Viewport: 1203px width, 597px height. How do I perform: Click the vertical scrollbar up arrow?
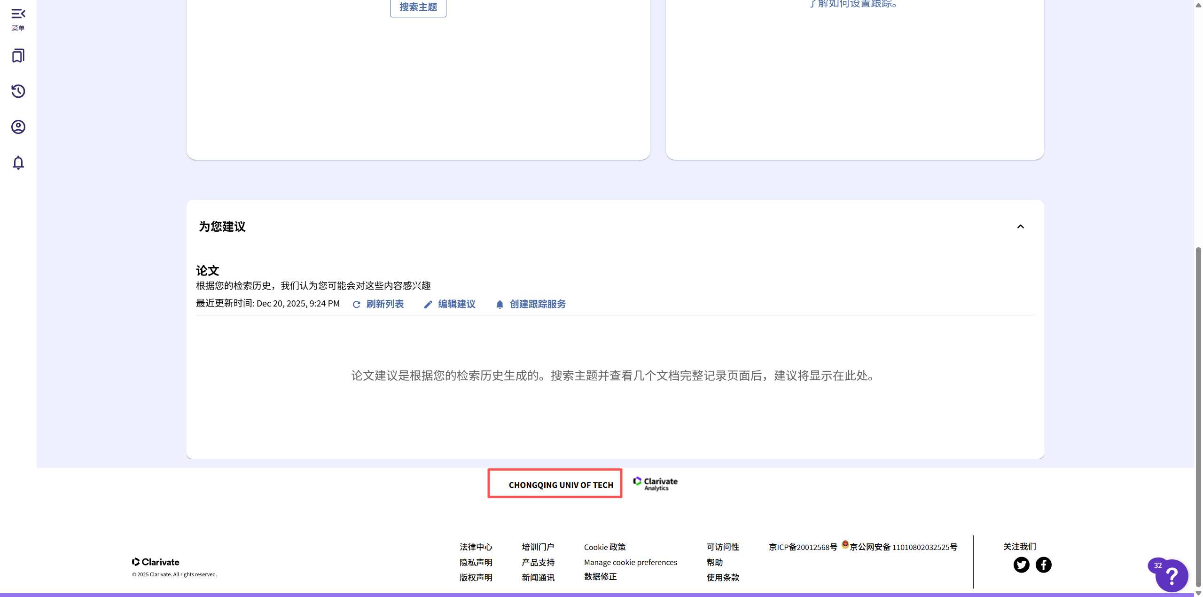click(1198, 5)
